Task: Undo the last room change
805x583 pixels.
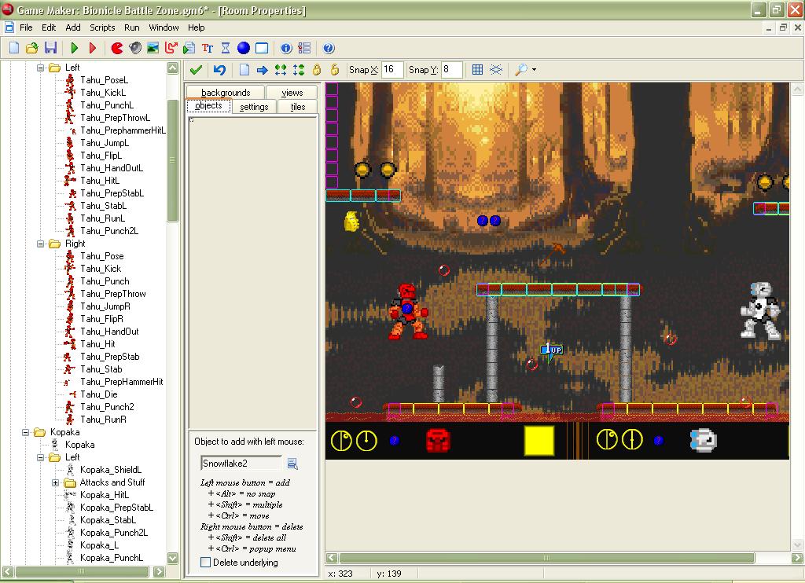Action: point(219,69)
